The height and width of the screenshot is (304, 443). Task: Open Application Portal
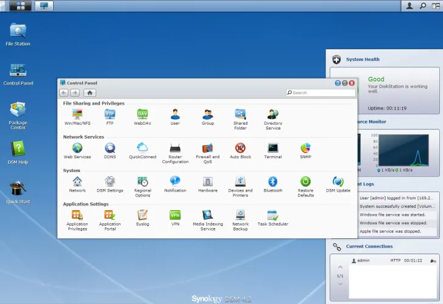(x=110, y=220)
